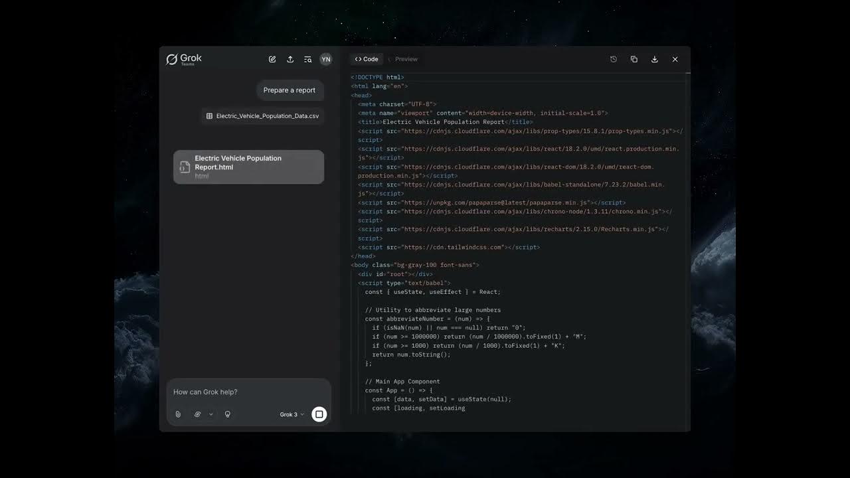This screenshot has width=850, height=478.
Task: Click the Utility to abbreviate large numbers comment
Action: tap(433, 310)
